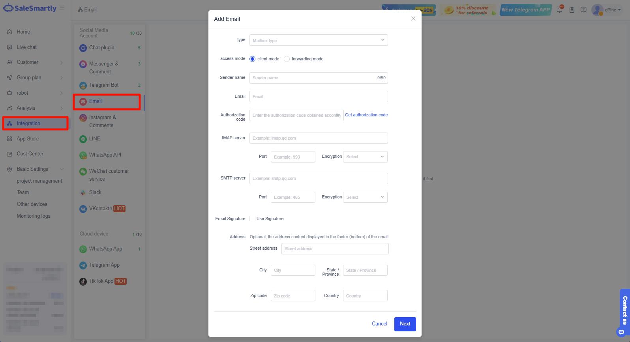
Task: Open the Contact us chat bubble icon
Action: [621, 332]
